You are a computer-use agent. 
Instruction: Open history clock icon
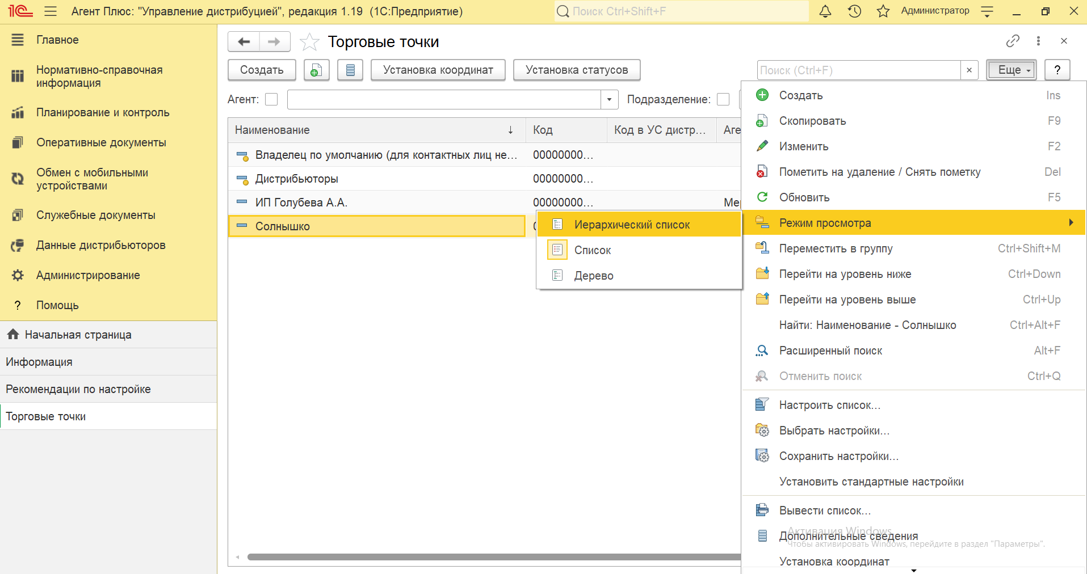coord(854,11)
